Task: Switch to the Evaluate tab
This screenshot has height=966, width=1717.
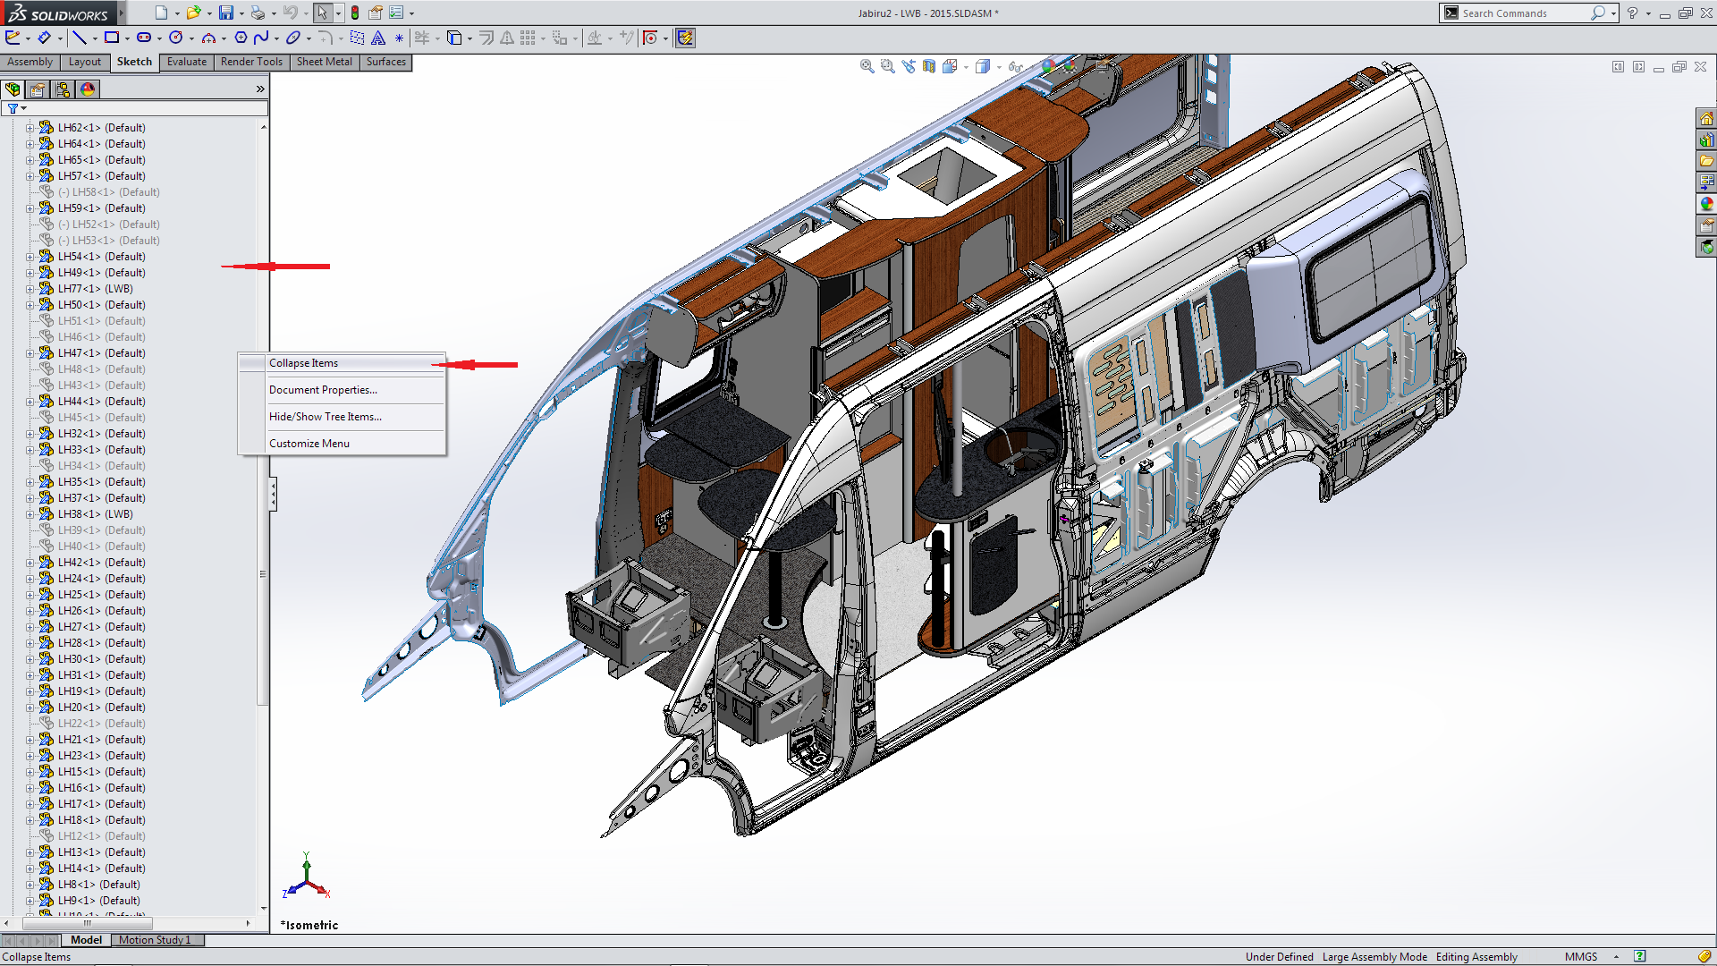Action: (186, 62)
